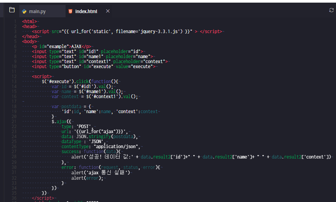This screenshot has width=336, height=202.
Task: Click line number 13 in the gutter
Action: pos(14,82)
